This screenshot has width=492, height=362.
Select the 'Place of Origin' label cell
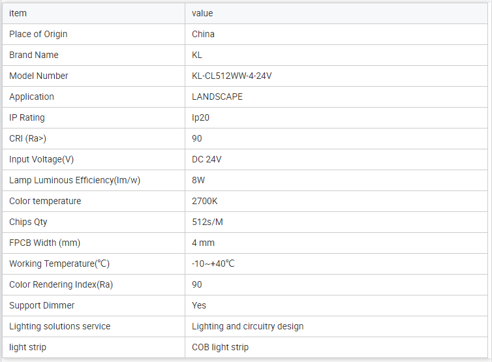[38, 34]
